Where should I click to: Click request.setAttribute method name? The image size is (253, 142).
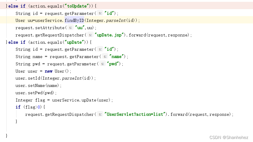(50, 28)
